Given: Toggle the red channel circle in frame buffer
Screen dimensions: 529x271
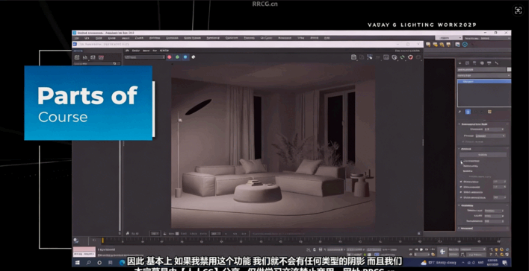Looking at the screenshot, I should coord(170,57).
